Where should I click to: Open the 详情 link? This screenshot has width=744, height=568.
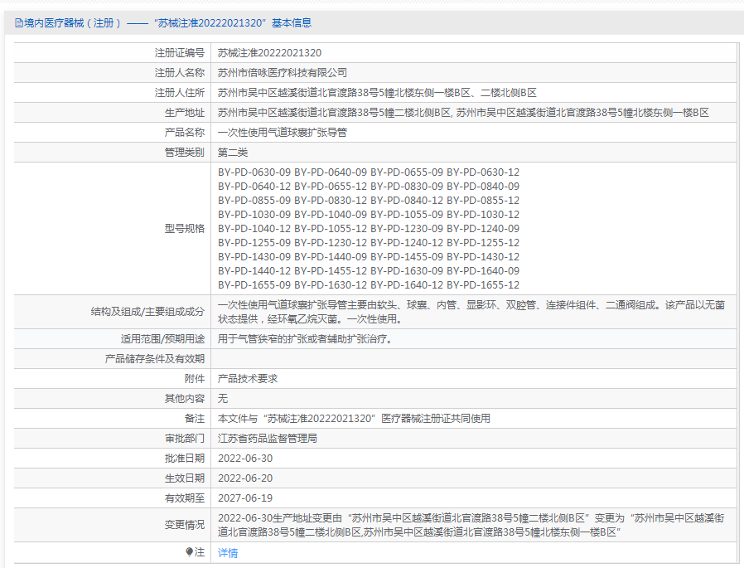[228, 553]
